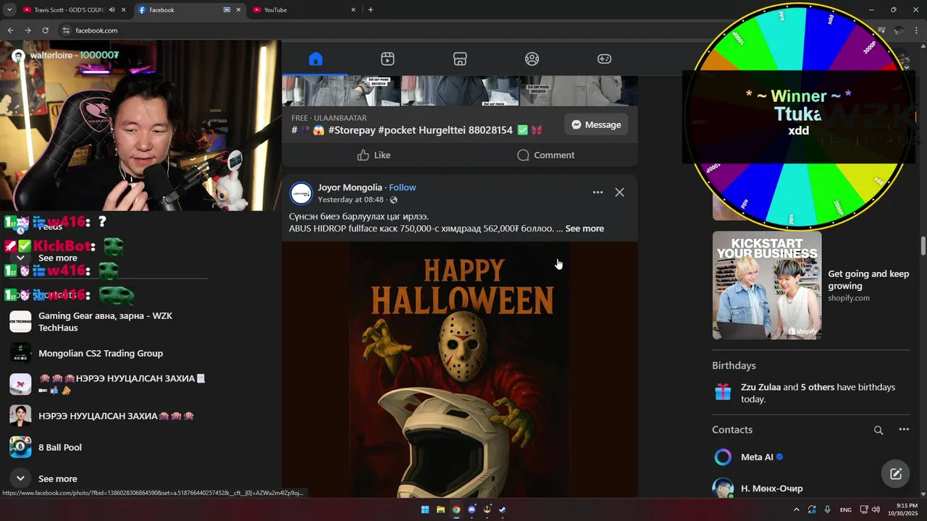The image size is (927, 521).
Task: Open Joyor Mongolia page name link
Action: [350, 187]
